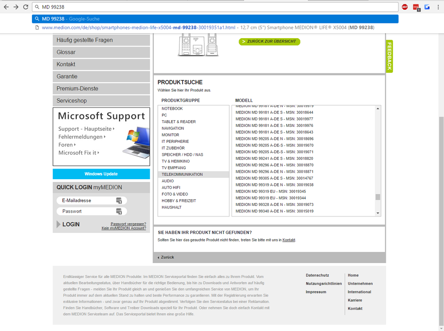The height and width of the screenshot is (331, 444).
Task: Click the browser forward arrow
Action: [x=16, y=7]
